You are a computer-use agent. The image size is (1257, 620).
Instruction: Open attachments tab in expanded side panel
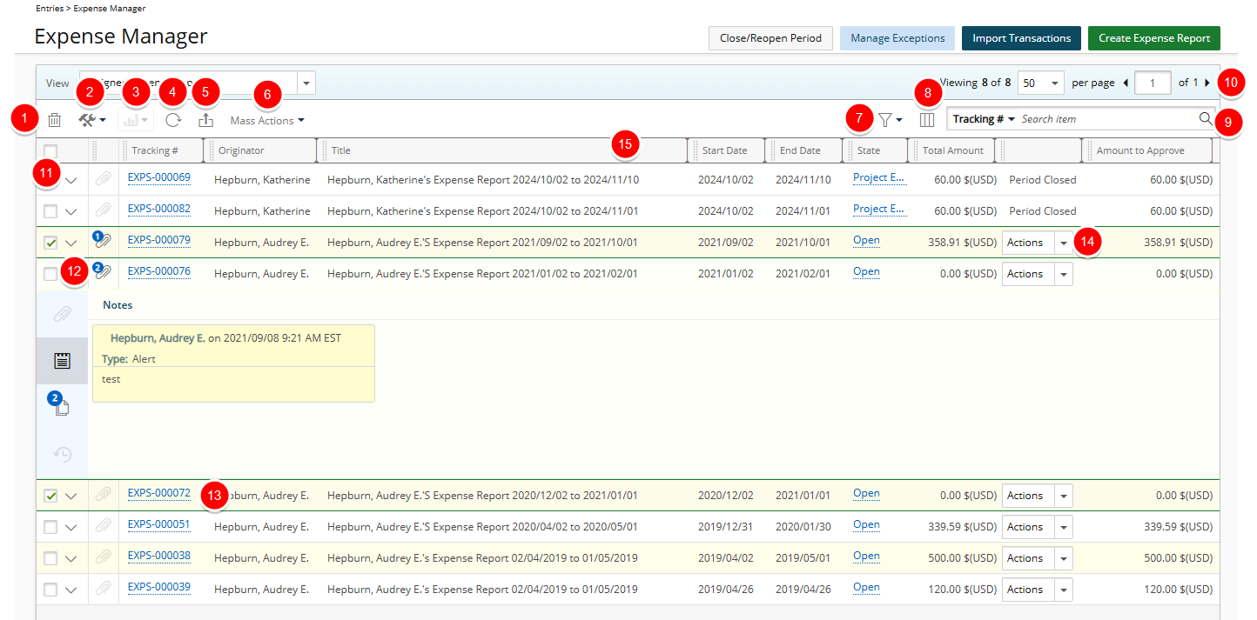pos(62,314)
